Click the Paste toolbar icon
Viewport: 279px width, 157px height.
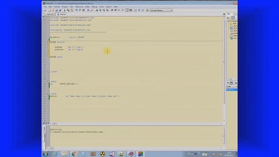pos(71,10)
